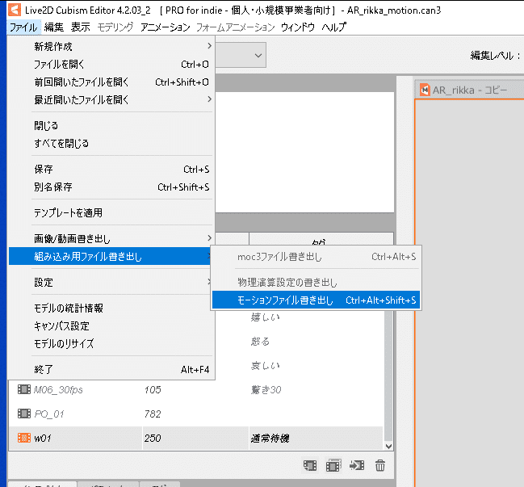Open the ヘルプ menu
The height and width of the screenshot is (487, 524).
point(333,27)
